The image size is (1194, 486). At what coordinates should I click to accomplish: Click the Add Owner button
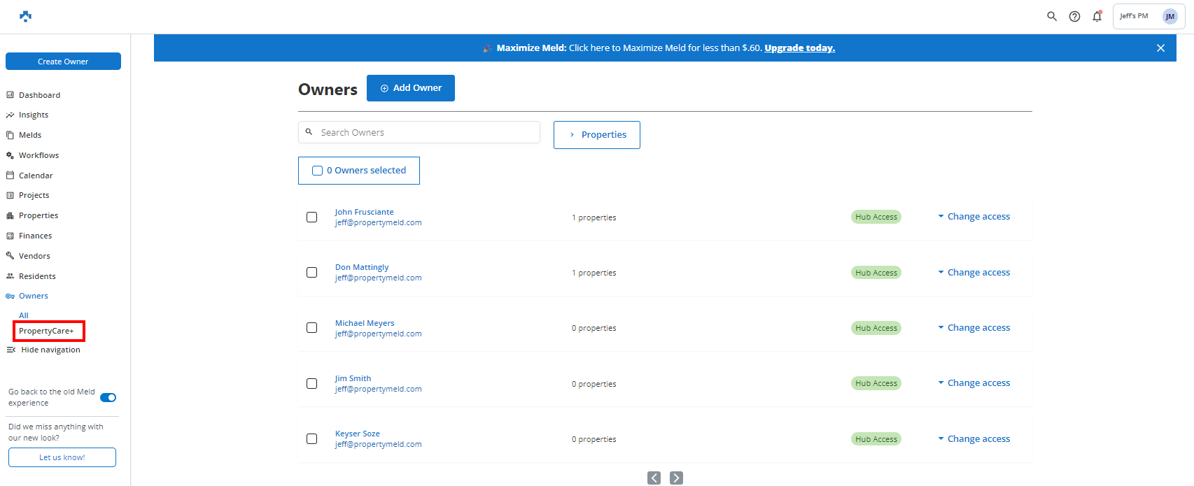[410, 88]
